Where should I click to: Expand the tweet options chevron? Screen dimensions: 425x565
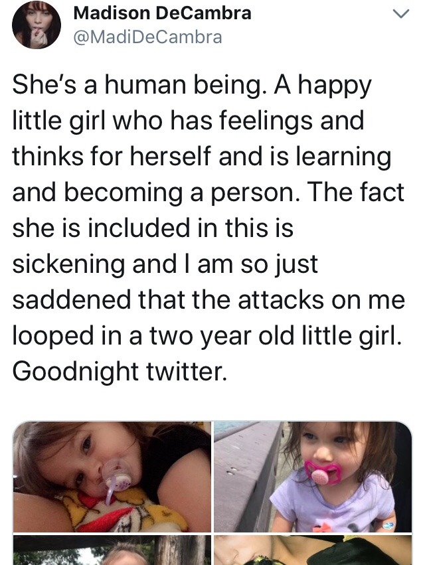(400, 15)
